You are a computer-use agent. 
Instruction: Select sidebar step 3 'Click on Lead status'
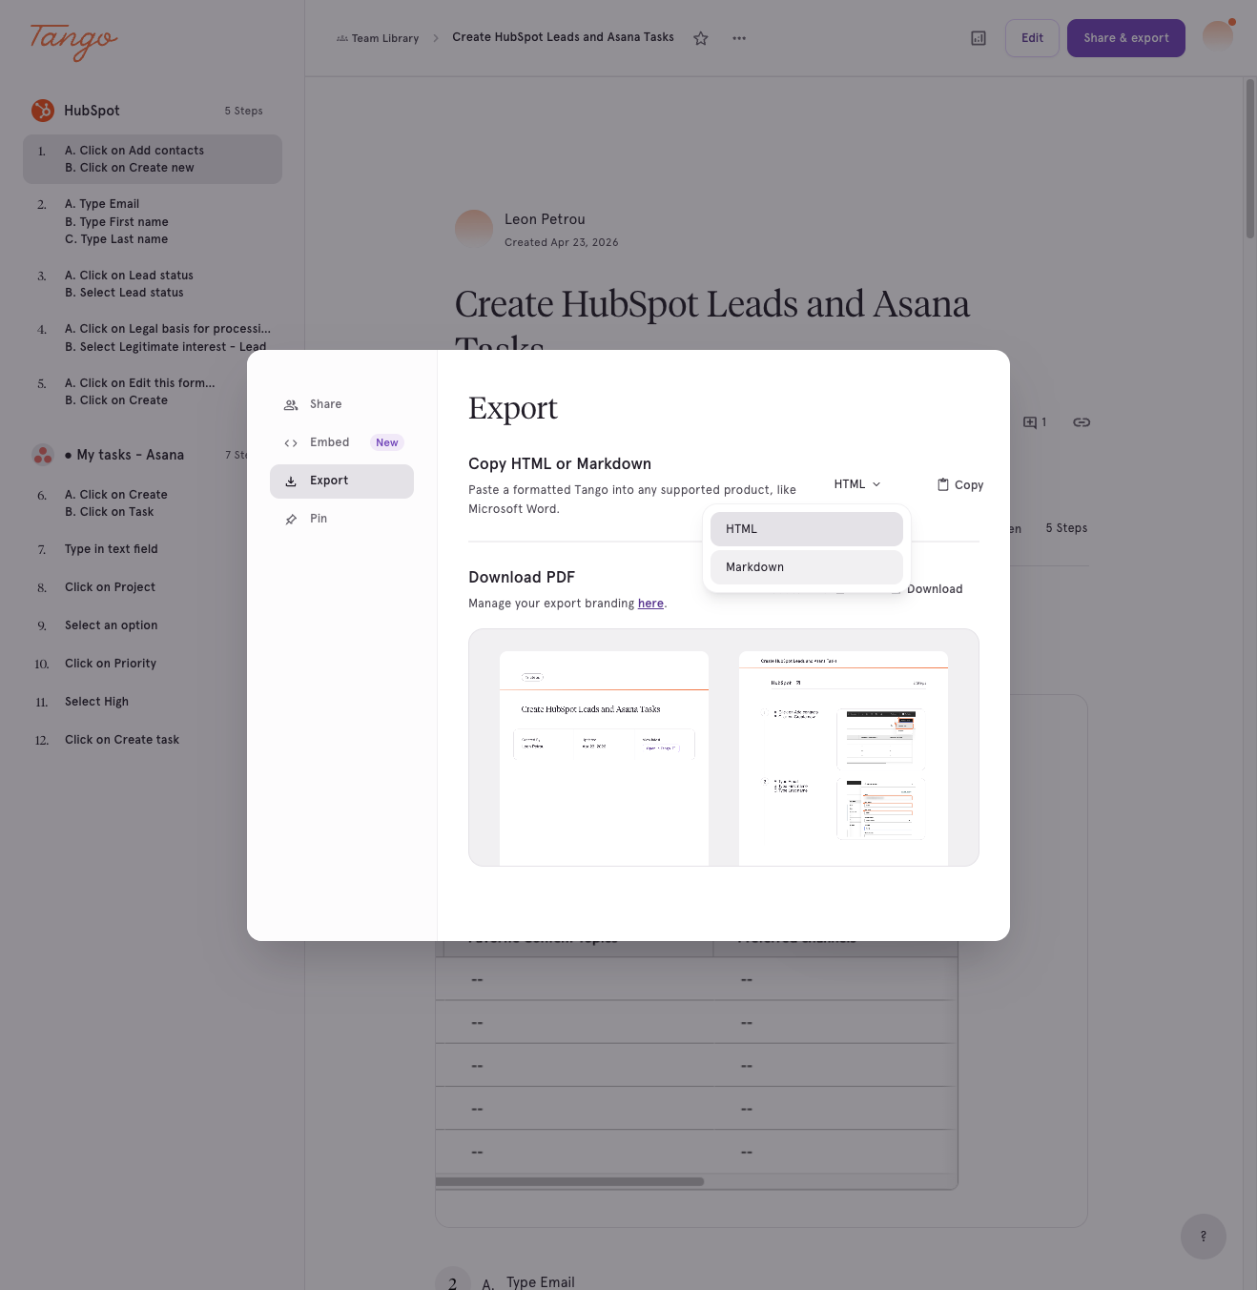pos(153,284)
